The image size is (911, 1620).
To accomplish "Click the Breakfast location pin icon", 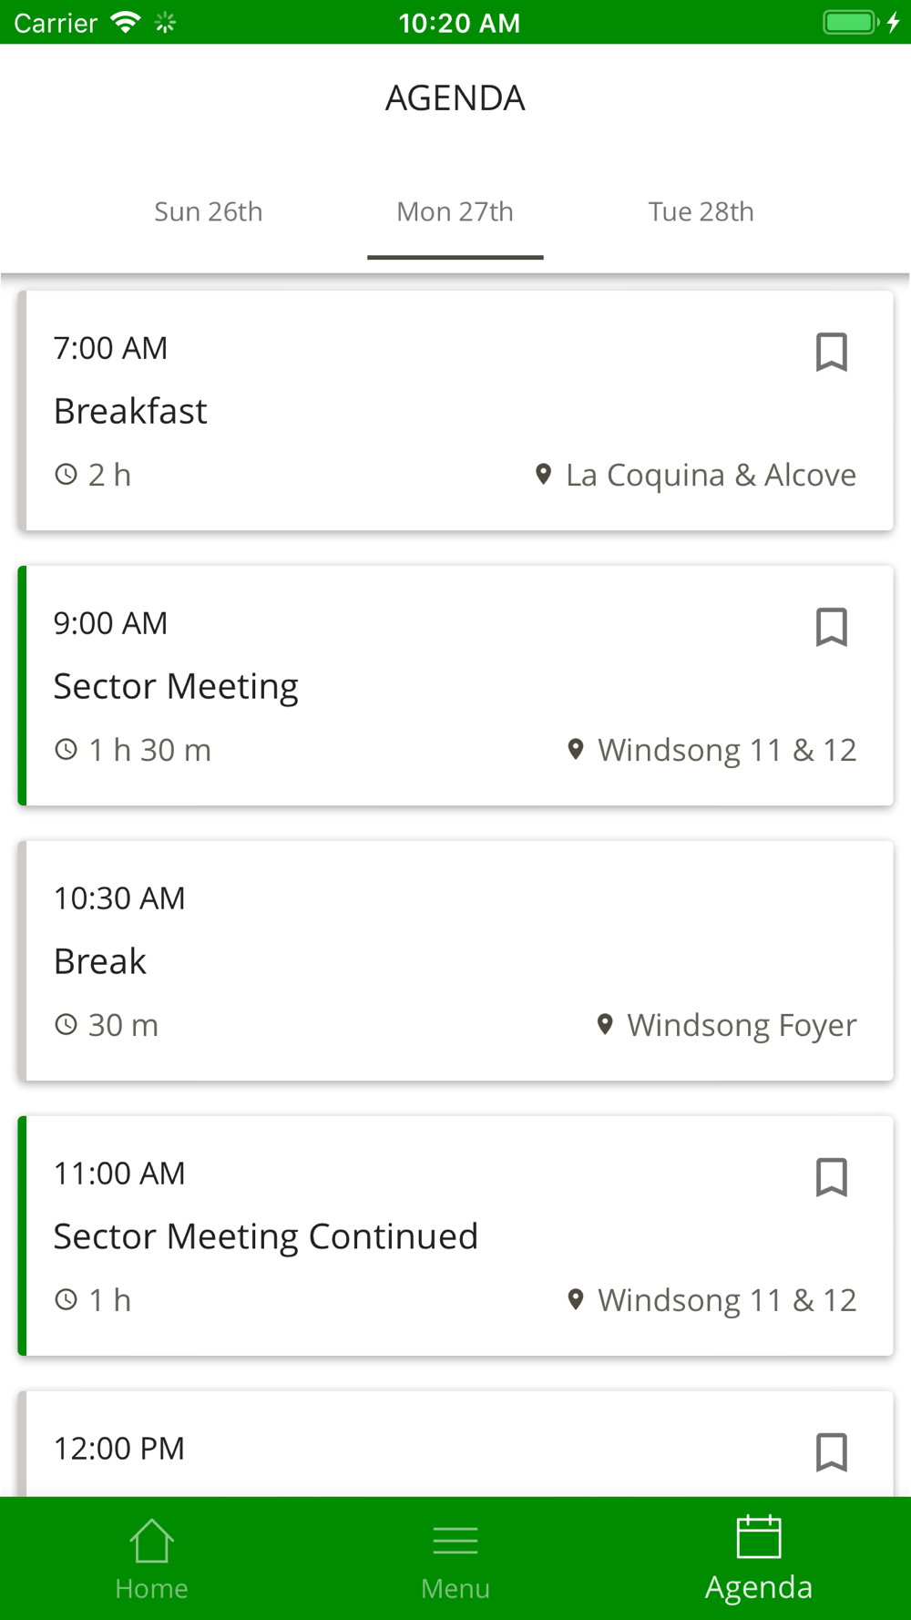I will pyautogui.click(x=544, y=475).
